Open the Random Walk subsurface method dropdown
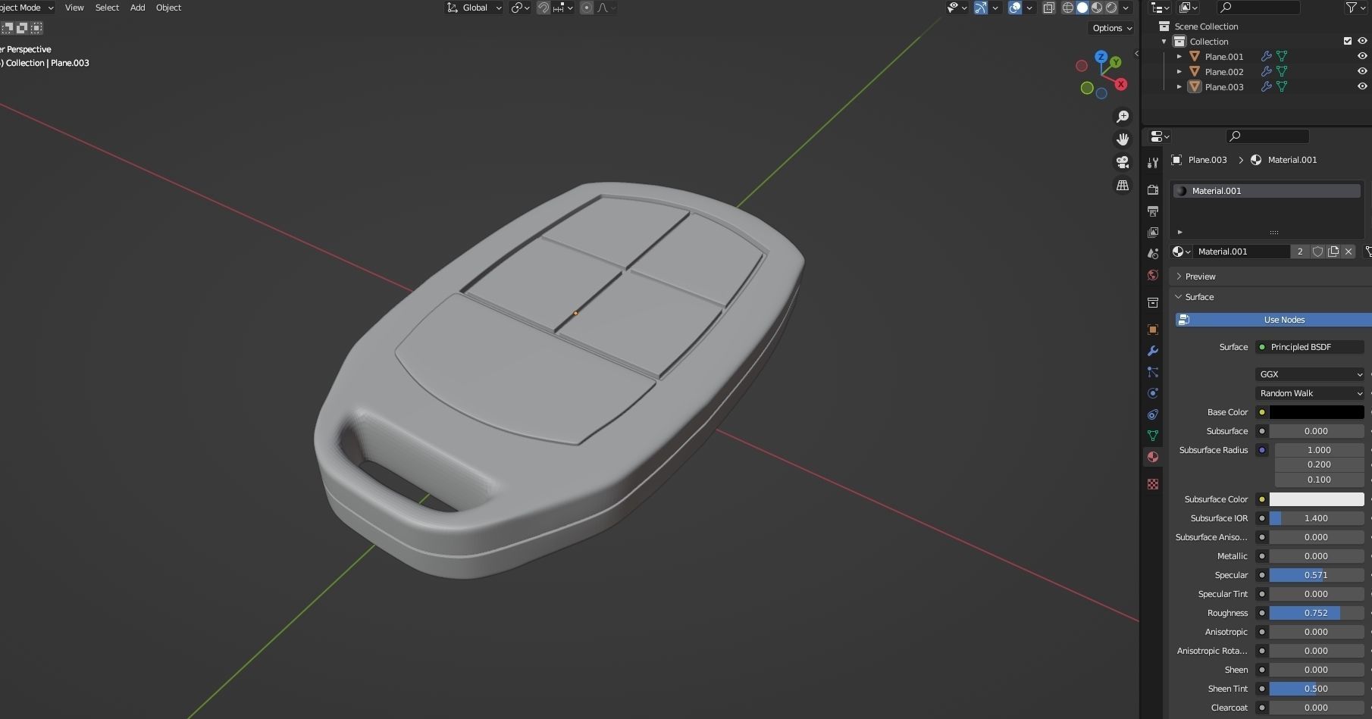This screenshot has height=719, width=1372. pos(1310,393)
